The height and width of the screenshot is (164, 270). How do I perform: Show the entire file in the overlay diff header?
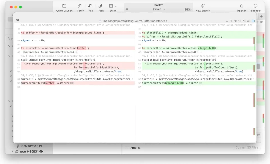click(x=249, y=21)
